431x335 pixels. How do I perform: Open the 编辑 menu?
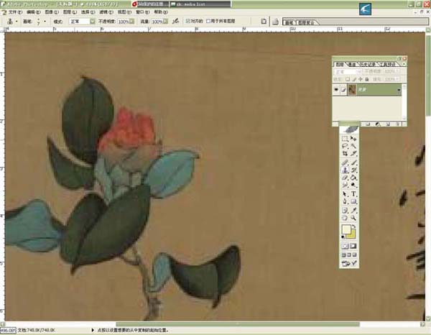[x=33, y=12]
